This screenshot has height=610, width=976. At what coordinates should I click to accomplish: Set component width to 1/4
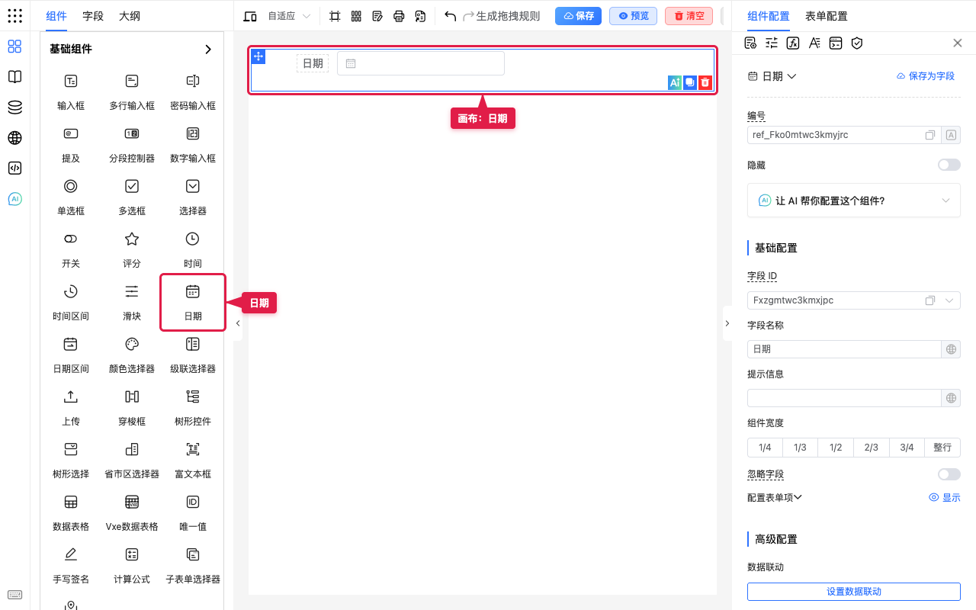pyautogui.click(x=765, y=448)
